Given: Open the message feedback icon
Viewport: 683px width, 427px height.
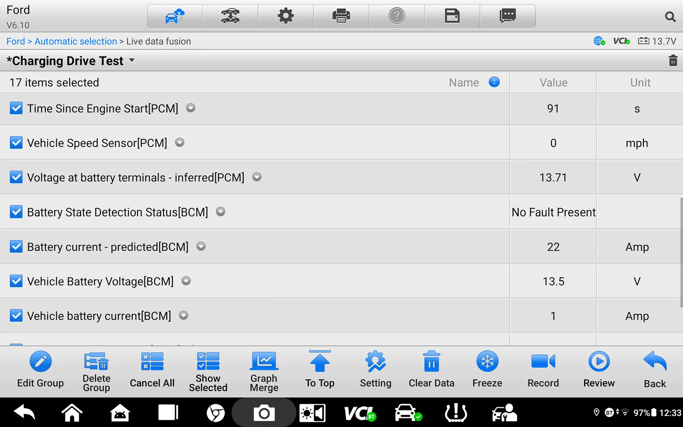Looking at the screenshot, I should click(508, 16).
